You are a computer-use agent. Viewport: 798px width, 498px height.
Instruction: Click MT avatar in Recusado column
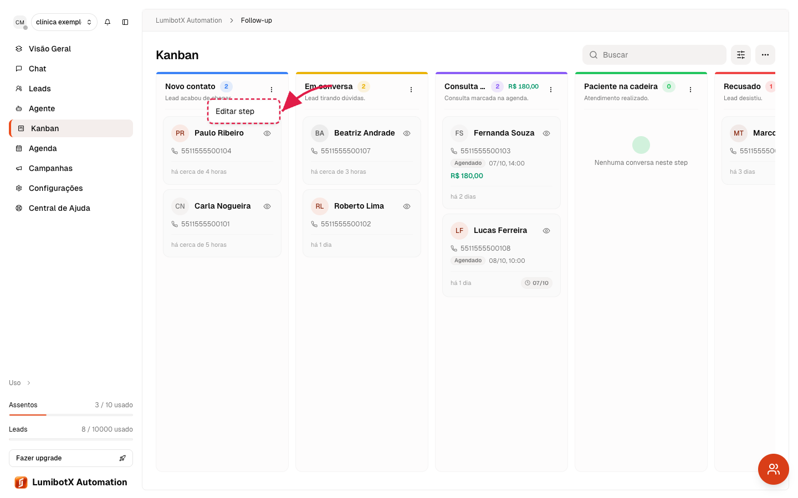[x=739, y=133]
